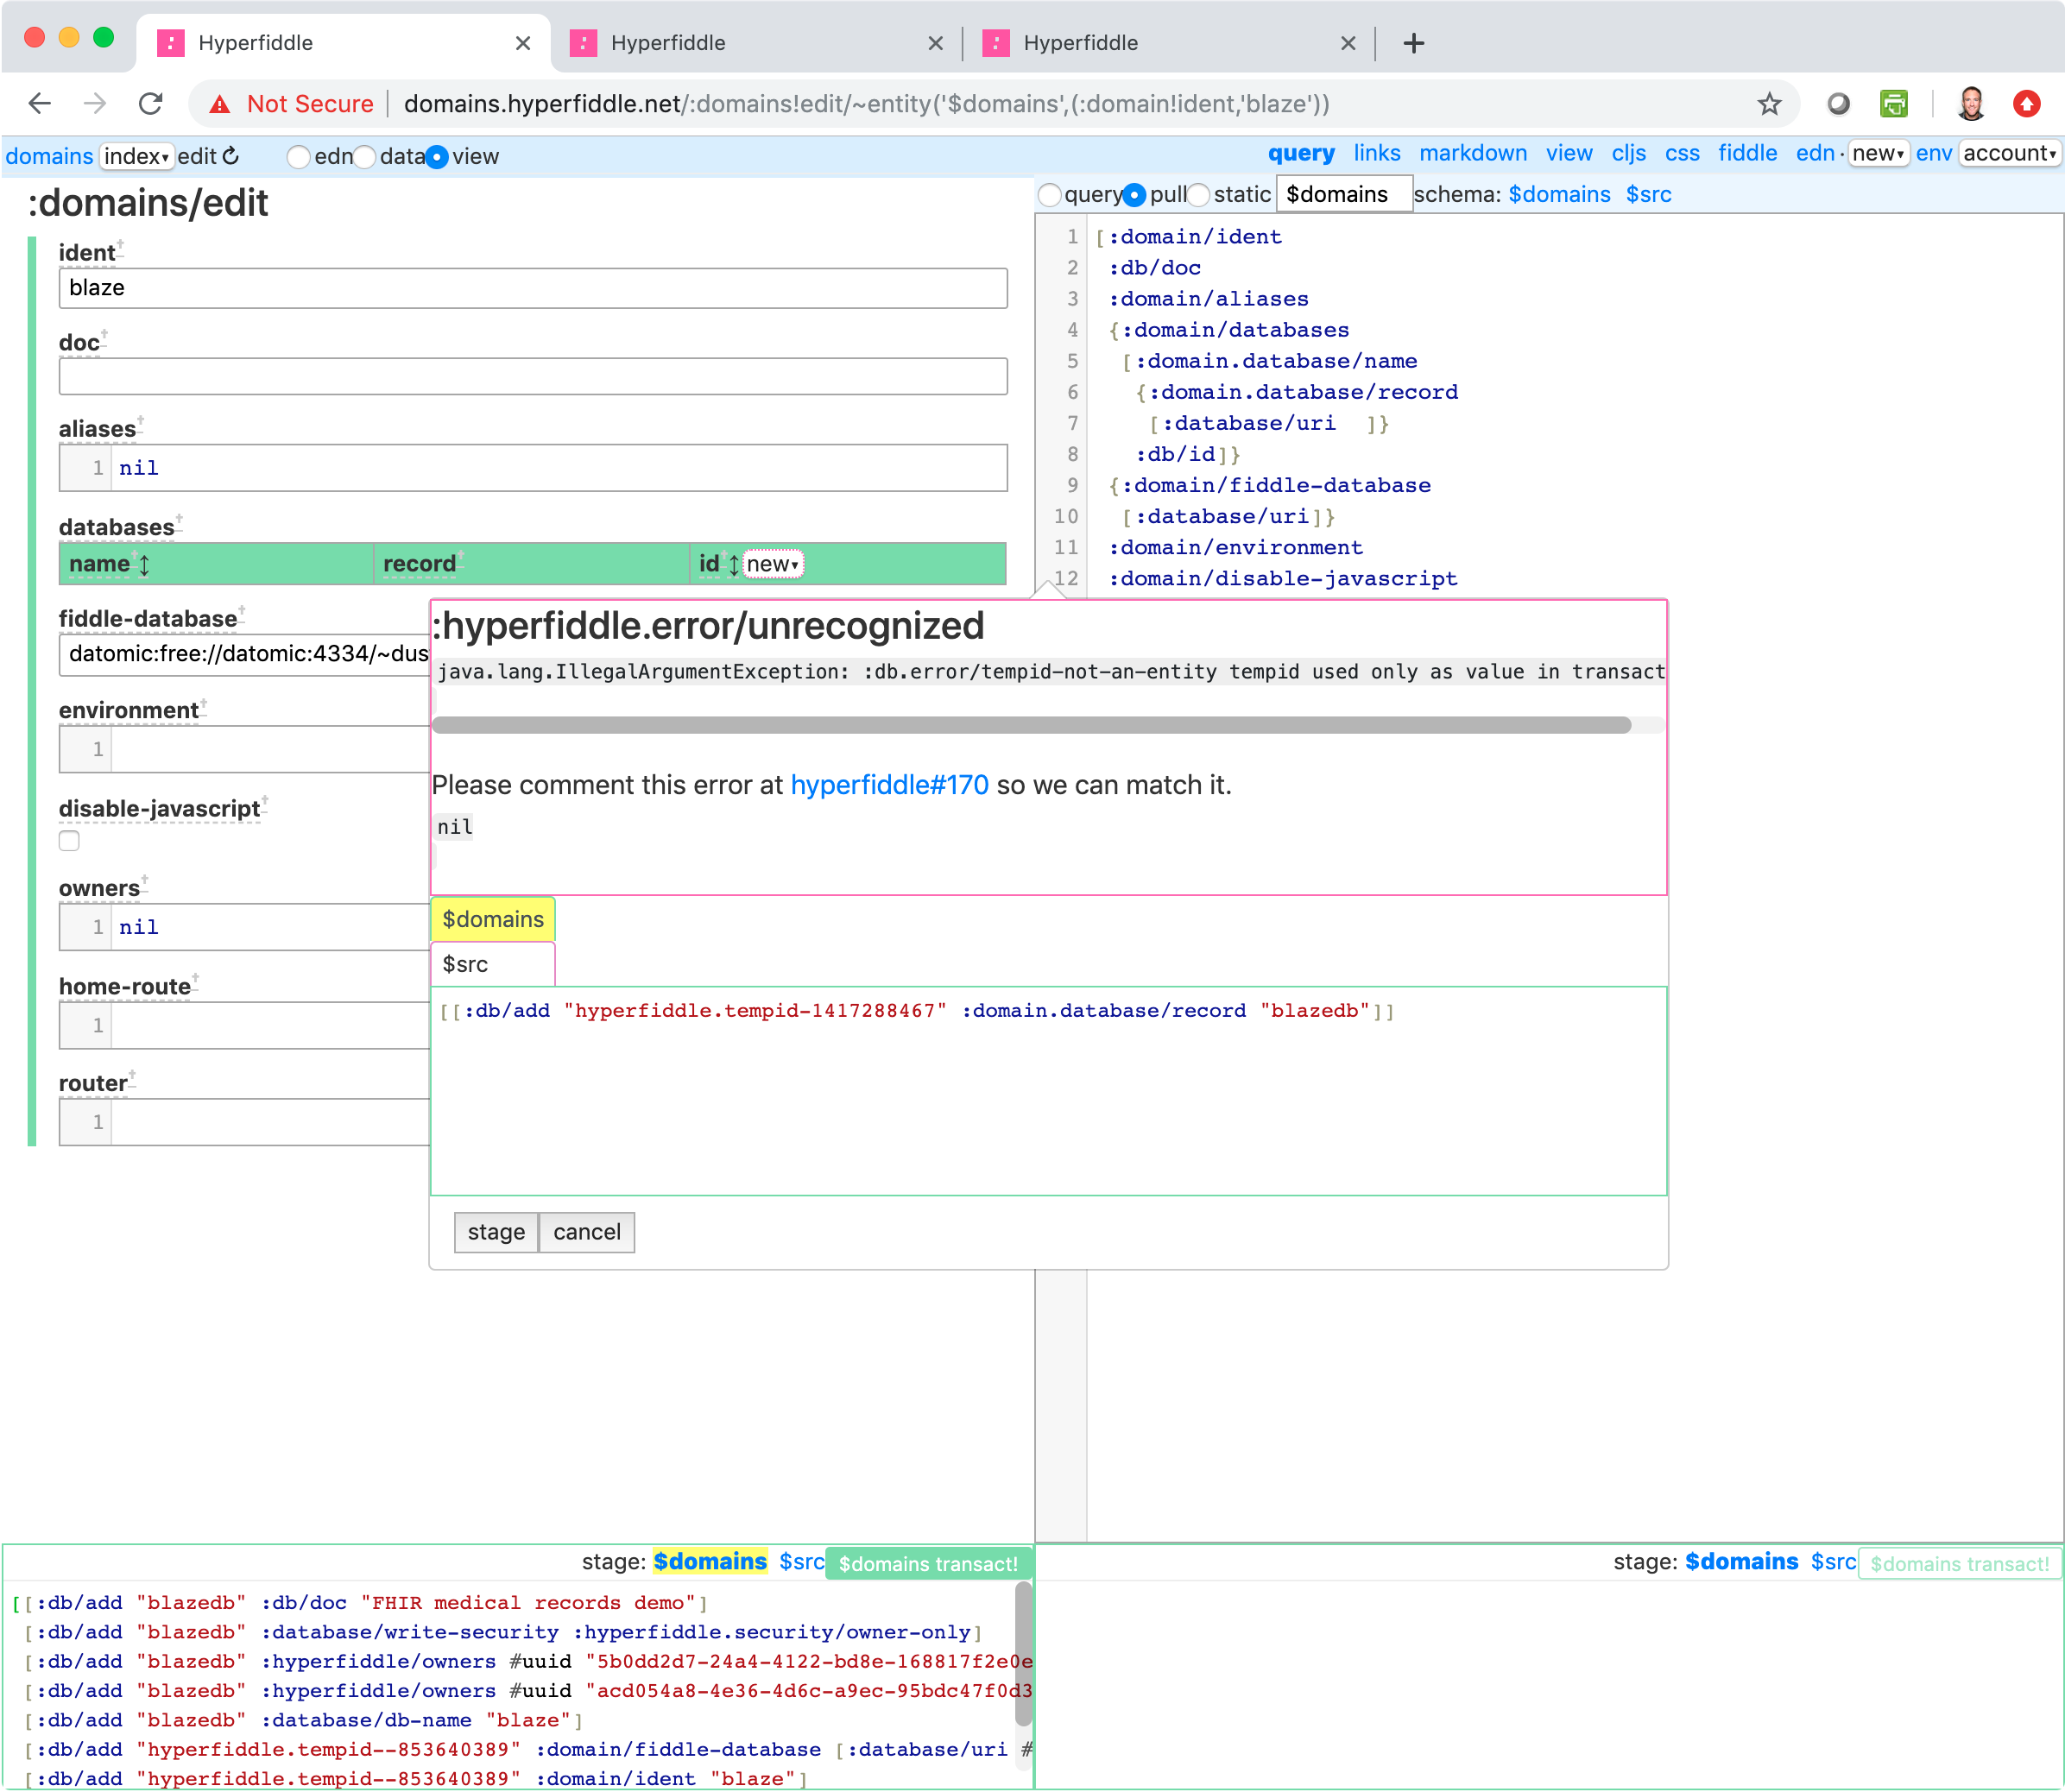
Task: Click the red upload extension icon
Action: pos(2026,103)
